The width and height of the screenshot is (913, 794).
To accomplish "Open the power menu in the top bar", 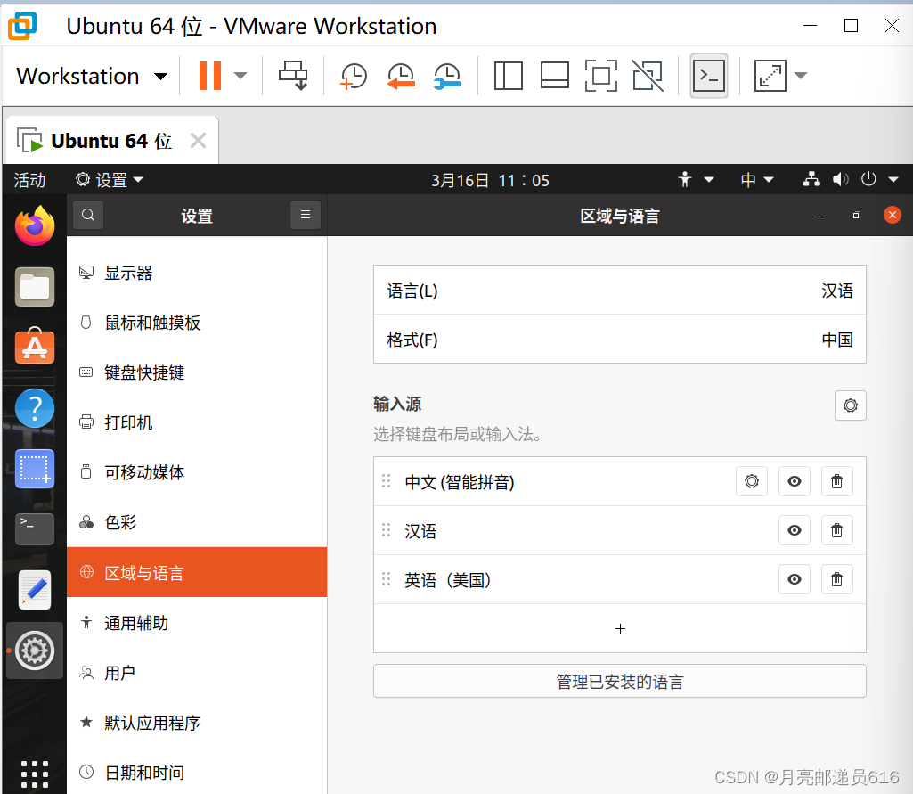I will pyautogui.click(x=868, y=179).
